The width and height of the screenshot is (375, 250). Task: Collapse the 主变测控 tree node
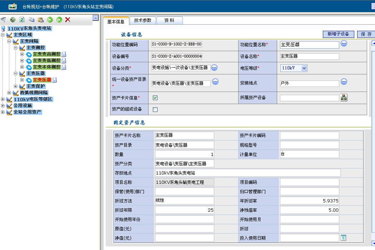(x=15, y=48)
